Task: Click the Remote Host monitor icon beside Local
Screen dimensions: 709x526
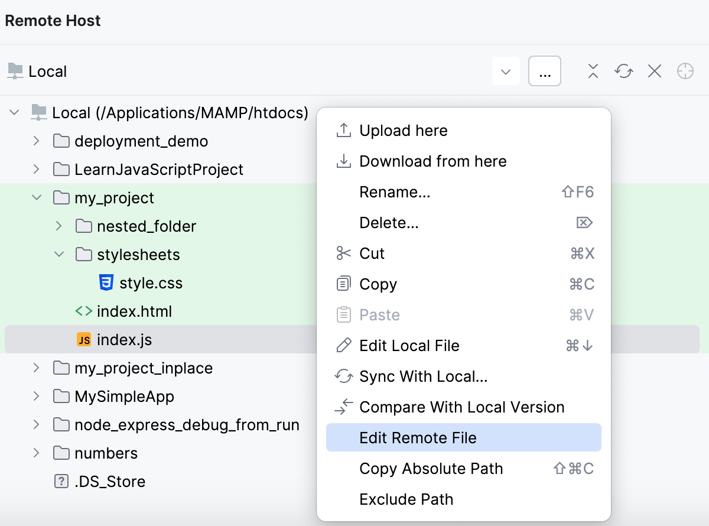Action: point(14,70)
